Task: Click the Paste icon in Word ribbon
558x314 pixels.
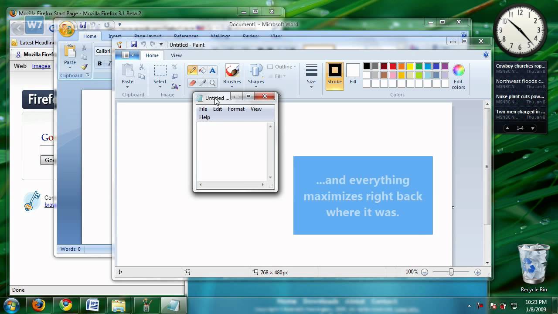Action: tap(70, 51)
